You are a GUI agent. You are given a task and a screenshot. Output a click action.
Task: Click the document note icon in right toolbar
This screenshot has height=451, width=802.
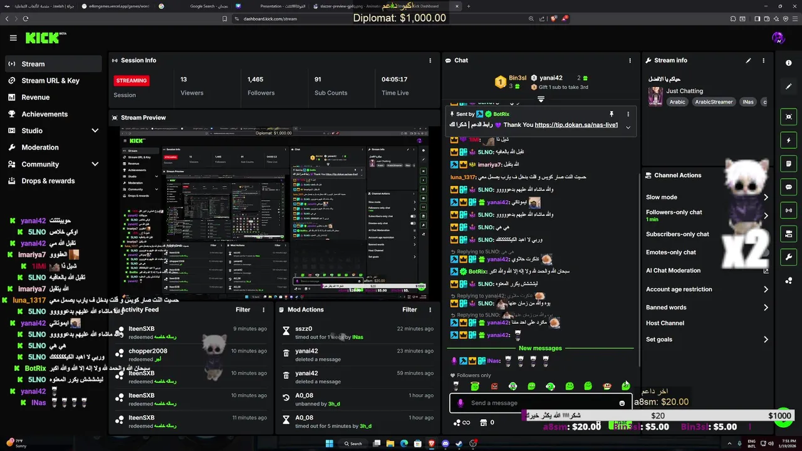pyautogui.click(x=789, y=163)
